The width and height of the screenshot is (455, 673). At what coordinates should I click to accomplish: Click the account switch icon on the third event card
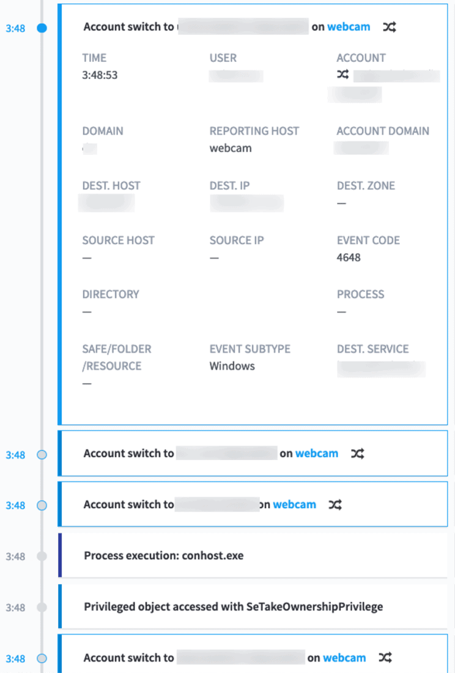[335, 505]
